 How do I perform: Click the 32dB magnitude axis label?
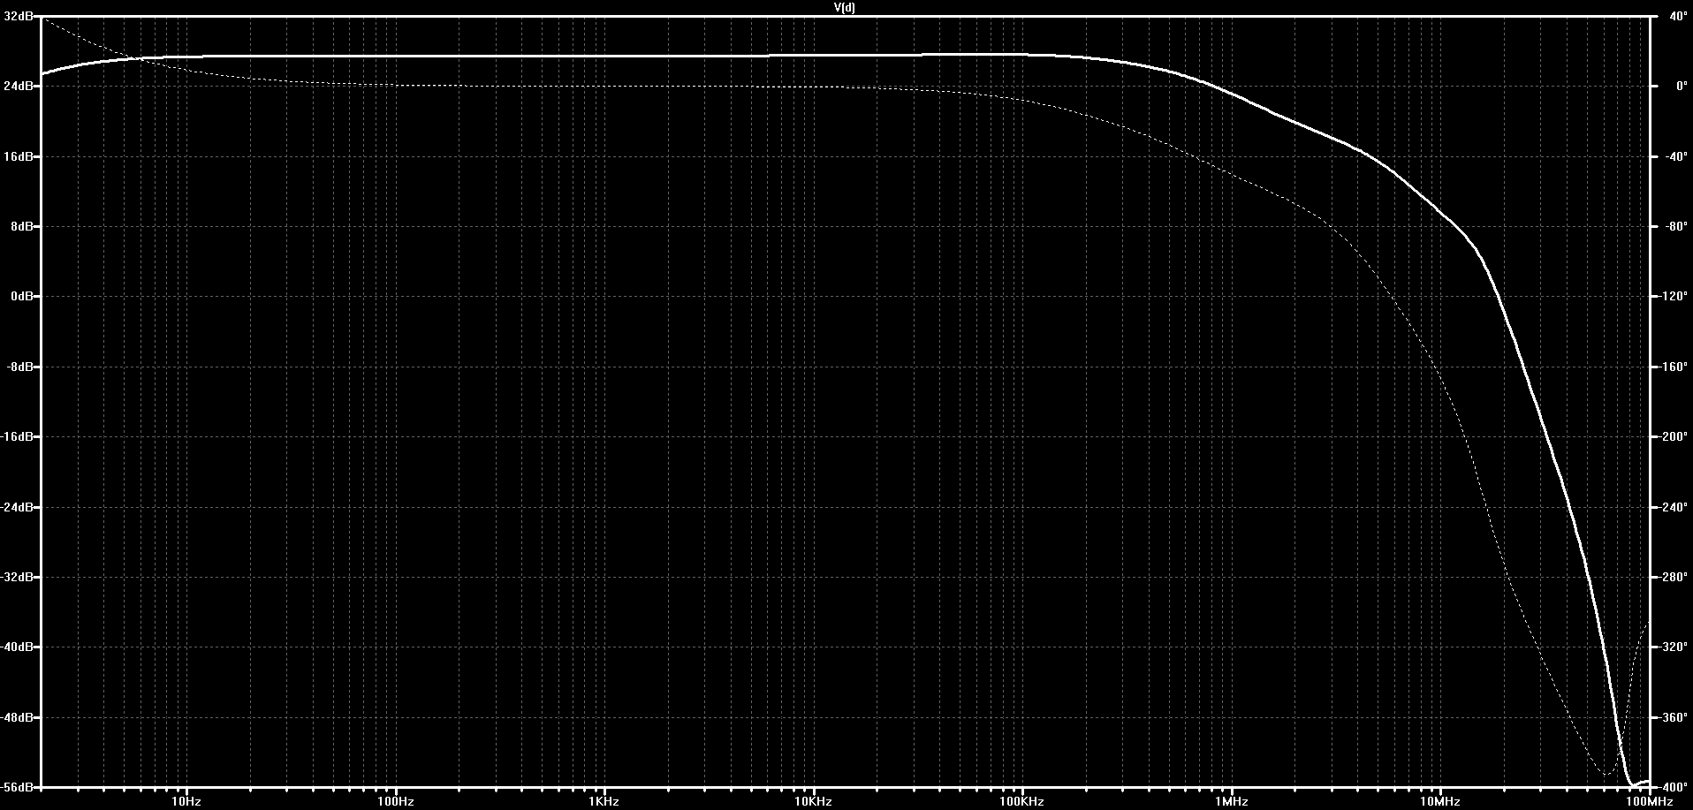pos(19,17)
